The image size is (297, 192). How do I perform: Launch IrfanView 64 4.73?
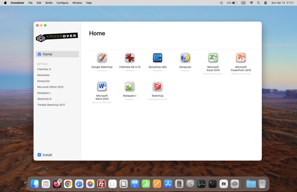coord(130,58)
